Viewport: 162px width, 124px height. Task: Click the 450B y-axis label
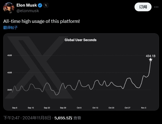click(10, 55)
